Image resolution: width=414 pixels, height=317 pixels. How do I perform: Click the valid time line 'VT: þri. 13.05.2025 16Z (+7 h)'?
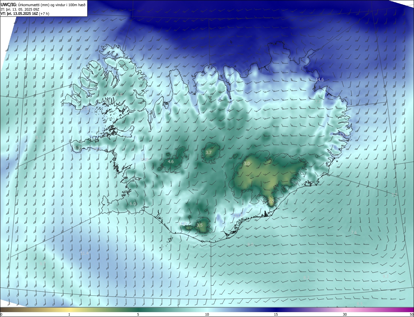pyautogui.click(x=25, y=14)
